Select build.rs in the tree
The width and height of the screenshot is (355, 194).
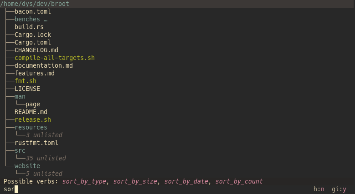[x=29, y=27]
